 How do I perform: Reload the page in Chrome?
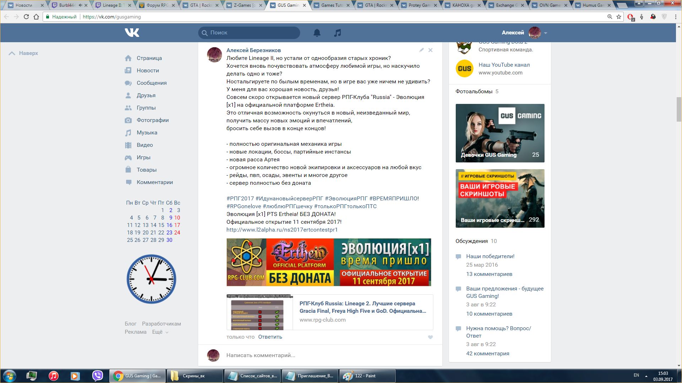tap(26, 17)
